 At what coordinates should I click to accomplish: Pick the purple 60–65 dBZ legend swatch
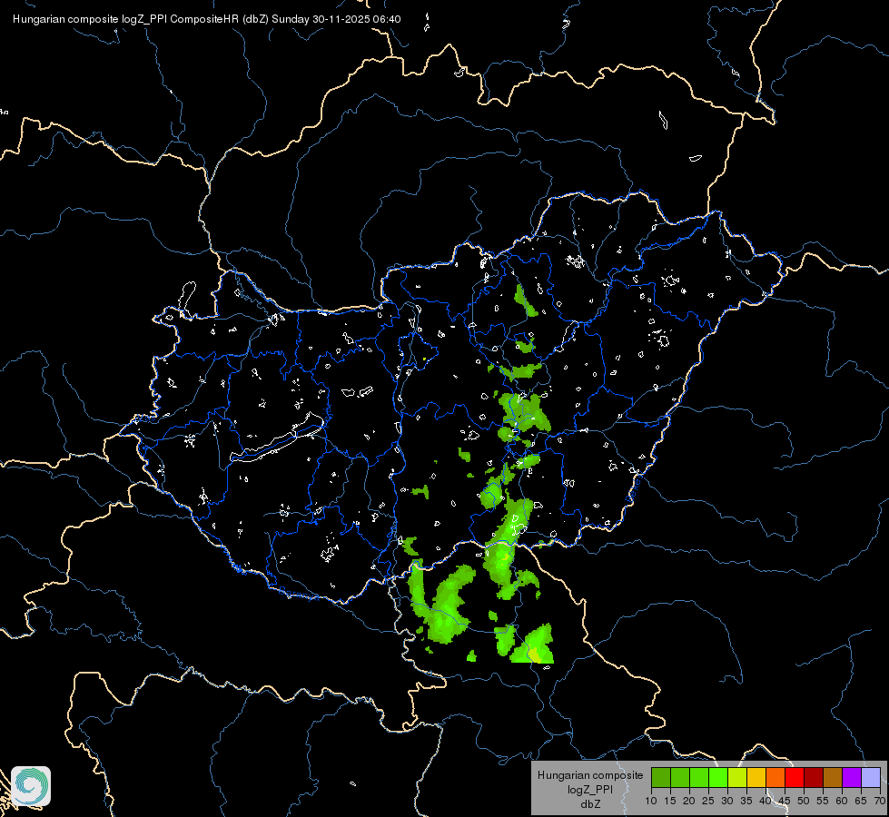[x=852, y=777]
